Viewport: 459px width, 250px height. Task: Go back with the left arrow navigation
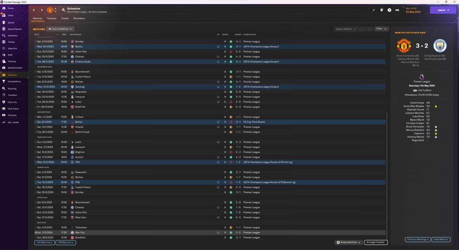[x=34, y=10]
